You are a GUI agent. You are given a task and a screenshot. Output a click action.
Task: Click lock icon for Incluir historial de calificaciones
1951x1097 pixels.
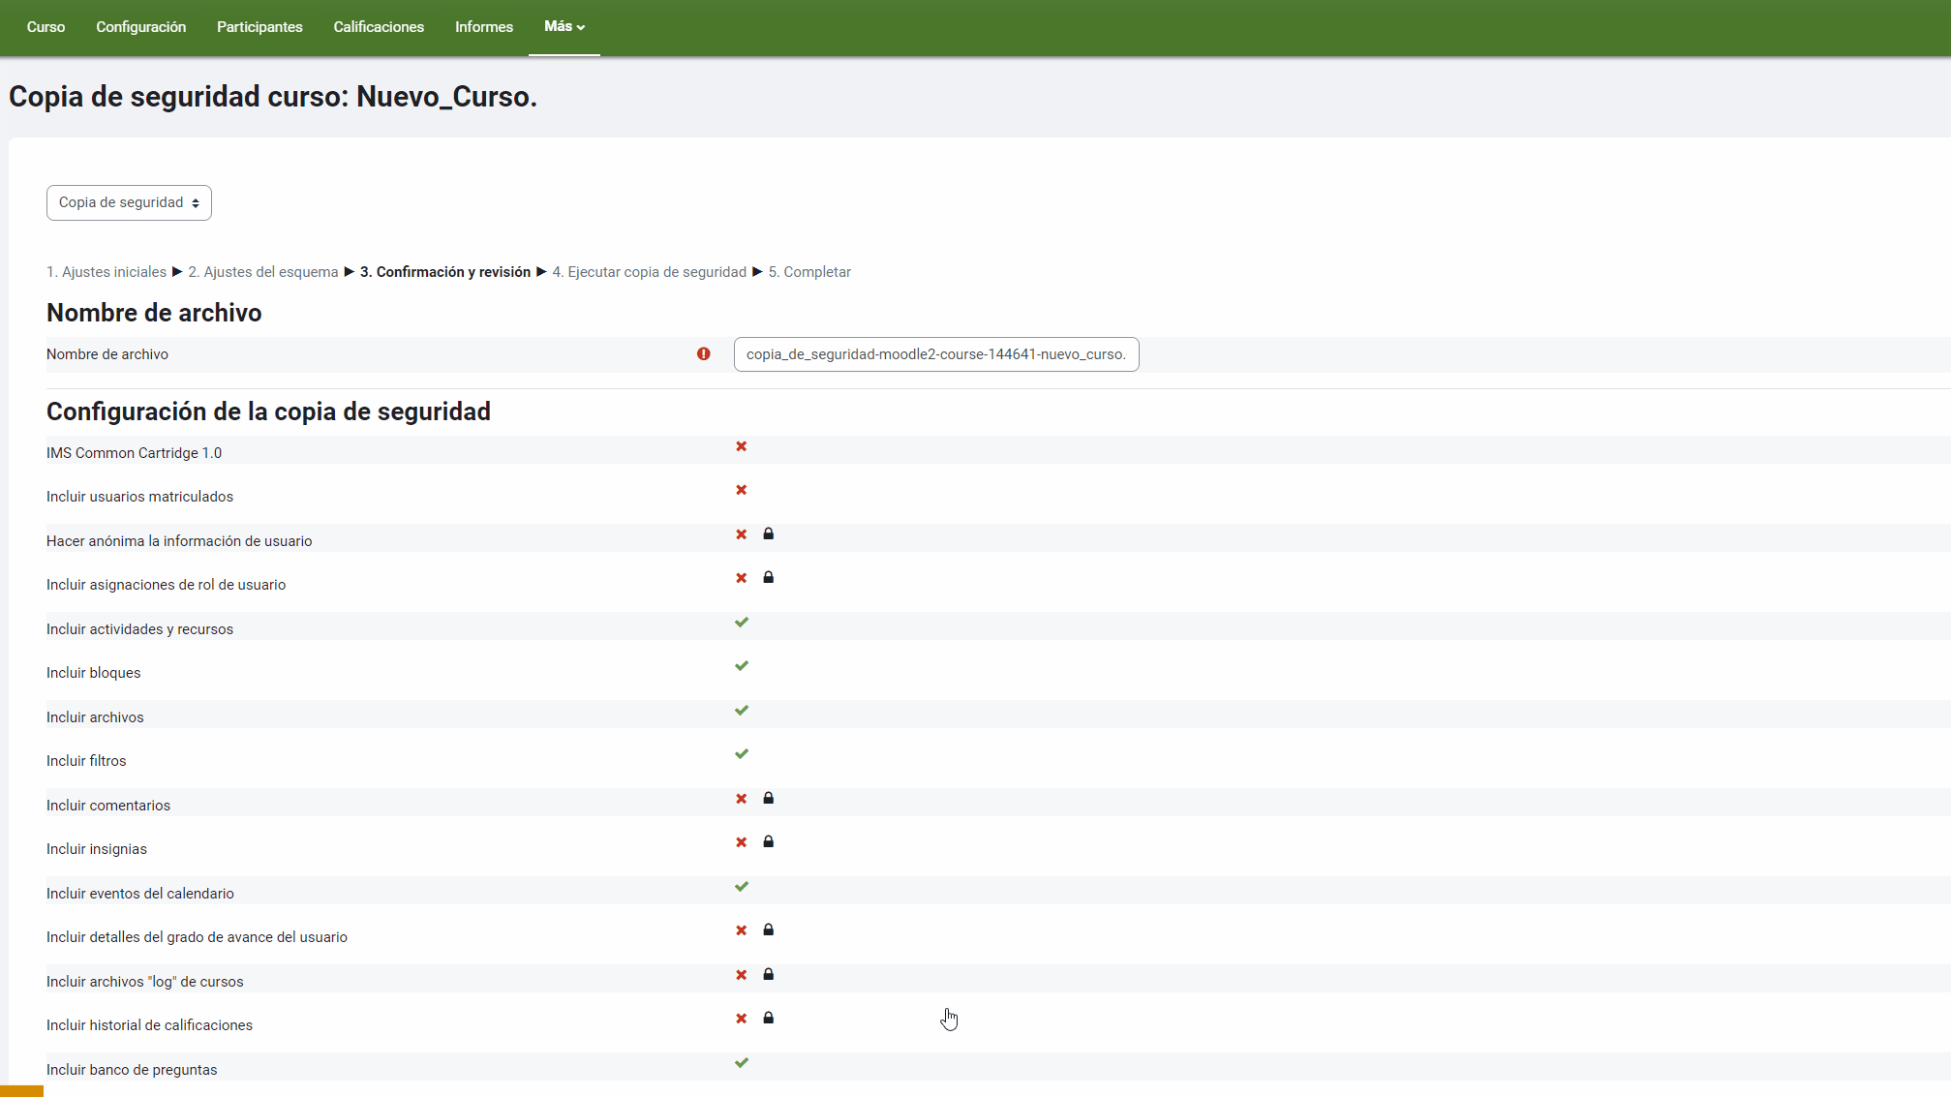pyautogui.click(x=768, y=1019)
